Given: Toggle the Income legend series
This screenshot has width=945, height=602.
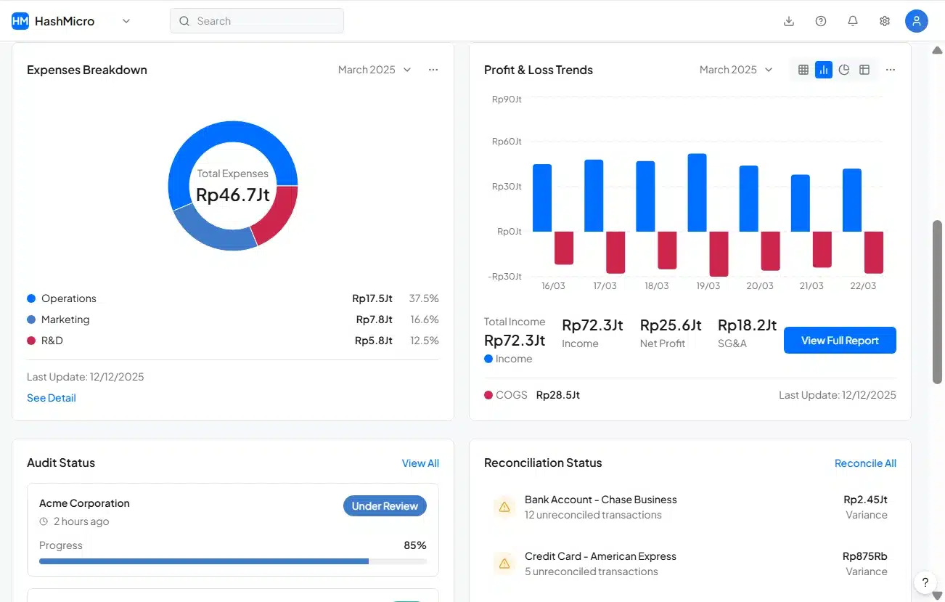Looking at the screenshot, I should [508, 359].
